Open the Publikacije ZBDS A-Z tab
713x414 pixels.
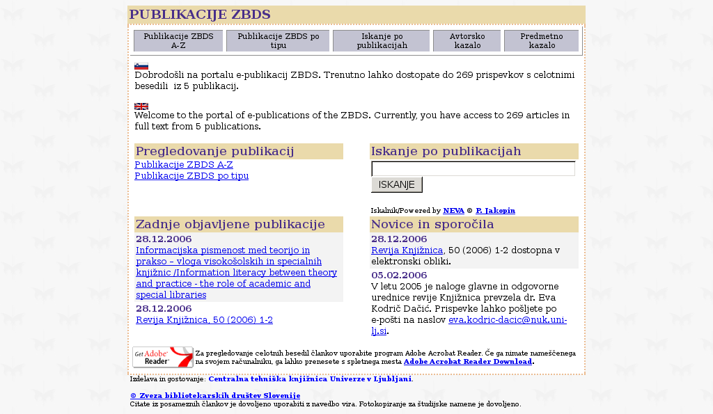(178, 40)
